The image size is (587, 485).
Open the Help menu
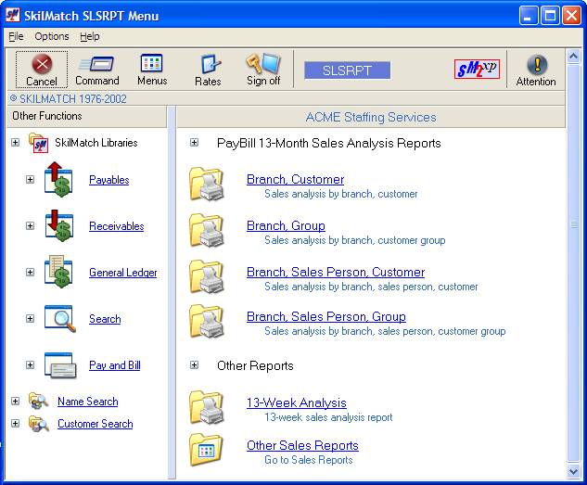pos(89,36)
